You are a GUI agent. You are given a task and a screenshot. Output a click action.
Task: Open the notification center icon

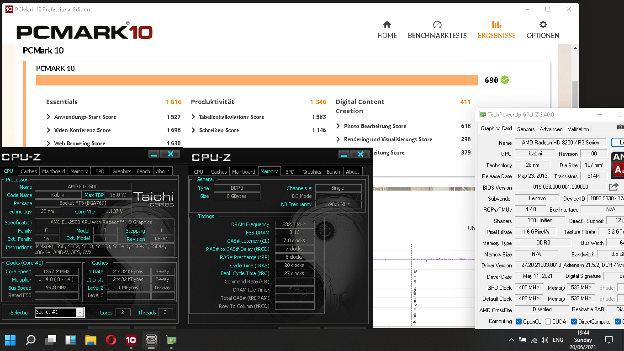point(609,340)
